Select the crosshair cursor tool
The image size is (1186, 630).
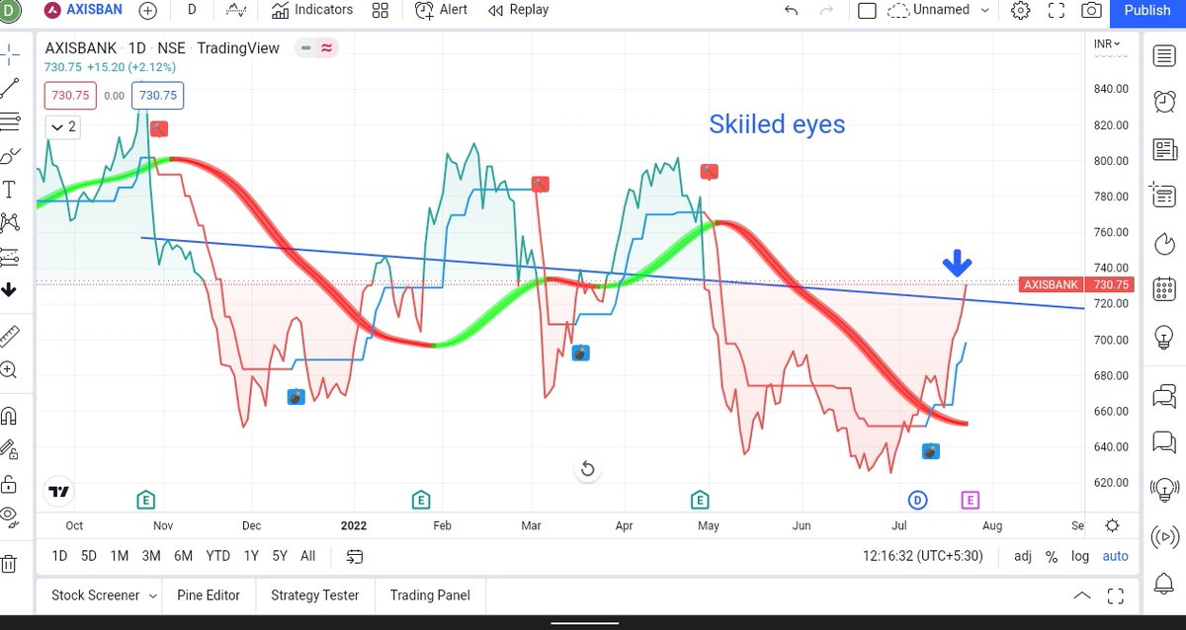pos(10,53)
